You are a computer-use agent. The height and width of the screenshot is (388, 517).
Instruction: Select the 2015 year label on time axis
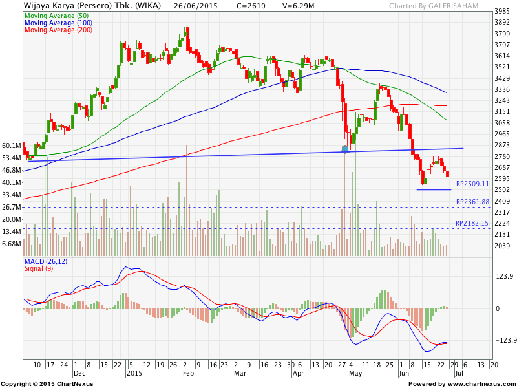(134, 374)
